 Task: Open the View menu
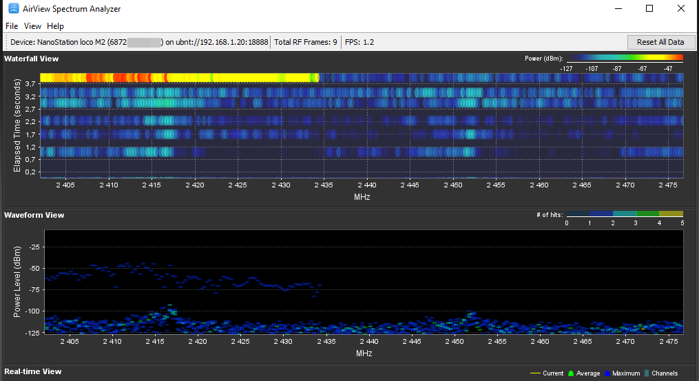pyautogui.click(x=32, y=26)
